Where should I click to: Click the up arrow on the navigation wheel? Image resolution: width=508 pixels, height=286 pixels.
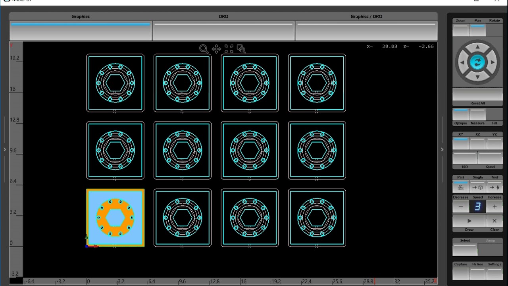(477, 47)
